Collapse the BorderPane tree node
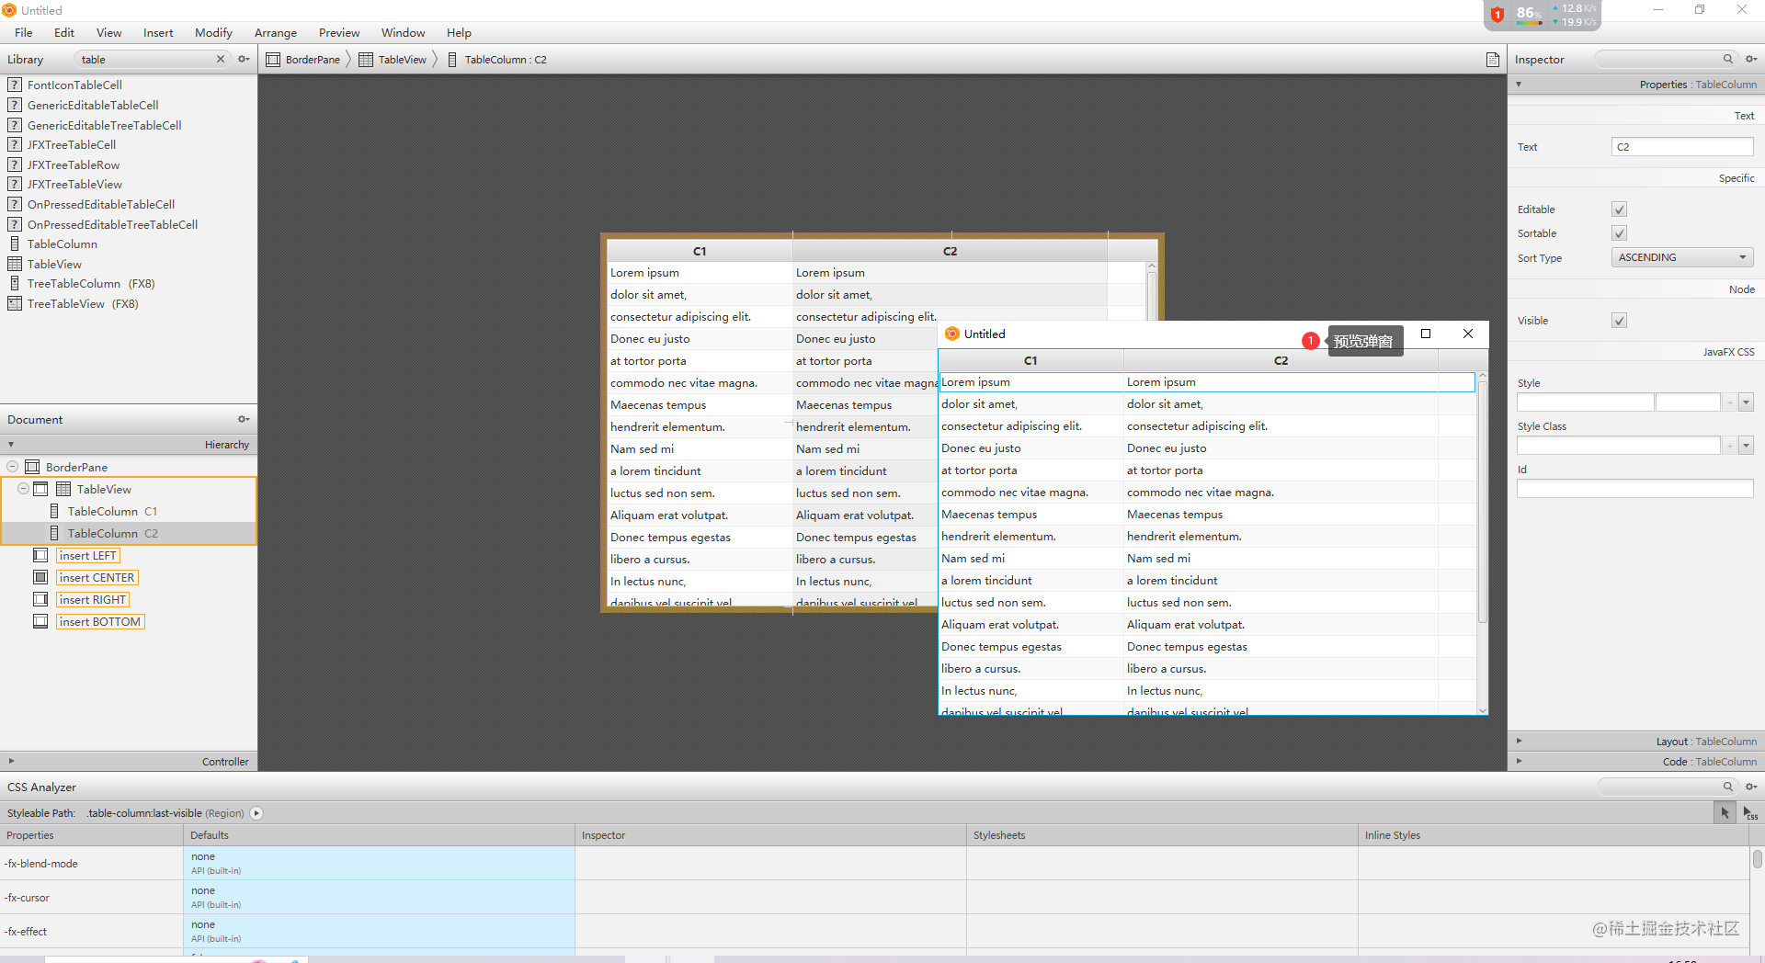 12,466
